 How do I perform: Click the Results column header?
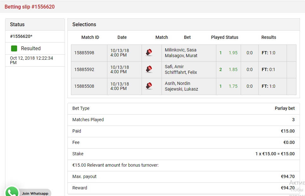pyautogui.click(x=269, y=37)
